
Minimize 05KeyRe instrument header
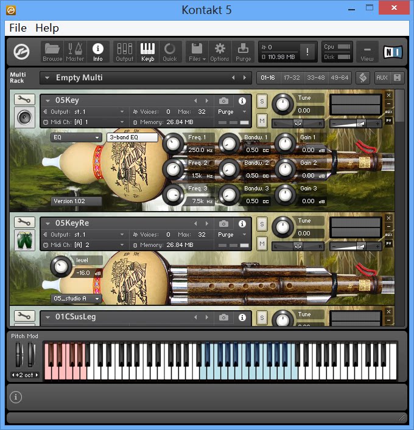(x=389, y=226)
